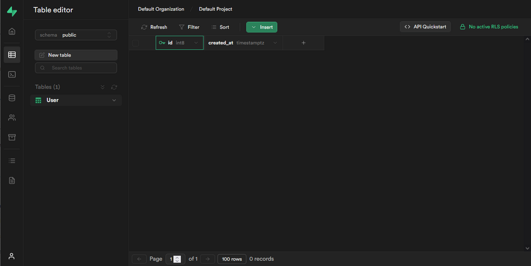Expand the User table options chevron

click(x=114, y=100)
